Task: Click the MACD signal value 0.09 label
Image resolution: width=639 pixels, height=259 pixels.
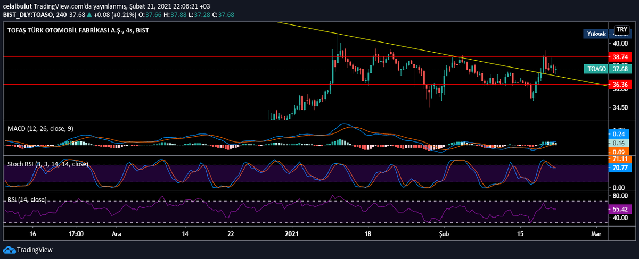Action: coord(620,152)
